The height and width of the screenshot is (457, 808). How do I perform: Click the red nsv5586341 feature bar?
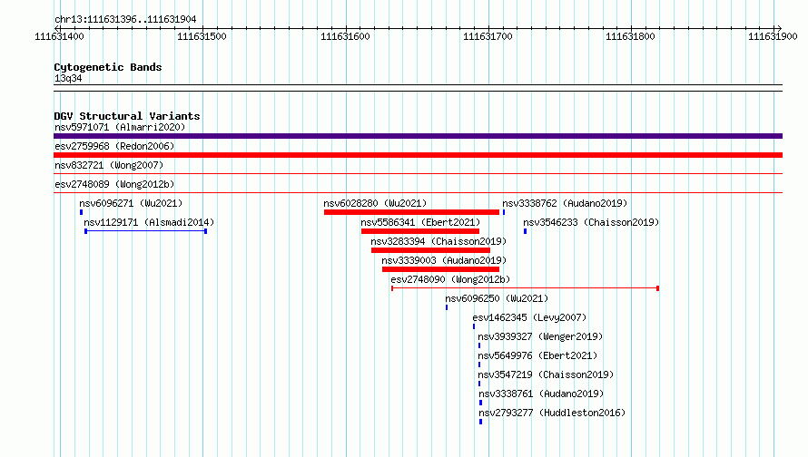(420, 231)
